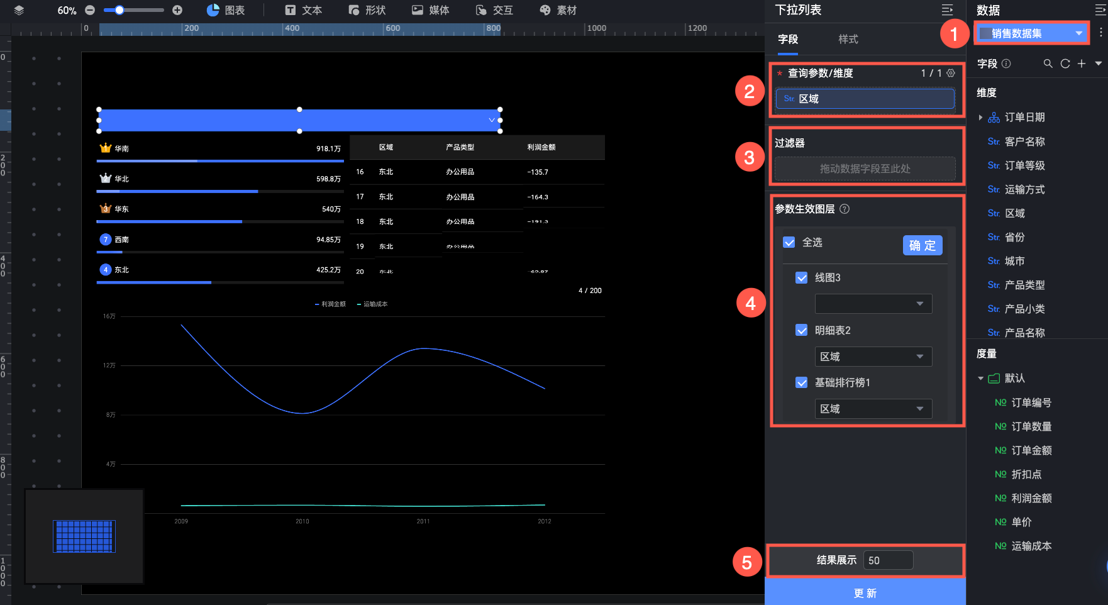Open the 形状 shape menu

pos(367,10)
